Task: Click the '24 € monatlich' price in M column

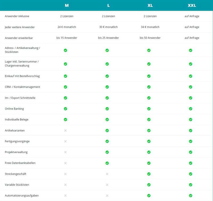Action: point(67,27)
